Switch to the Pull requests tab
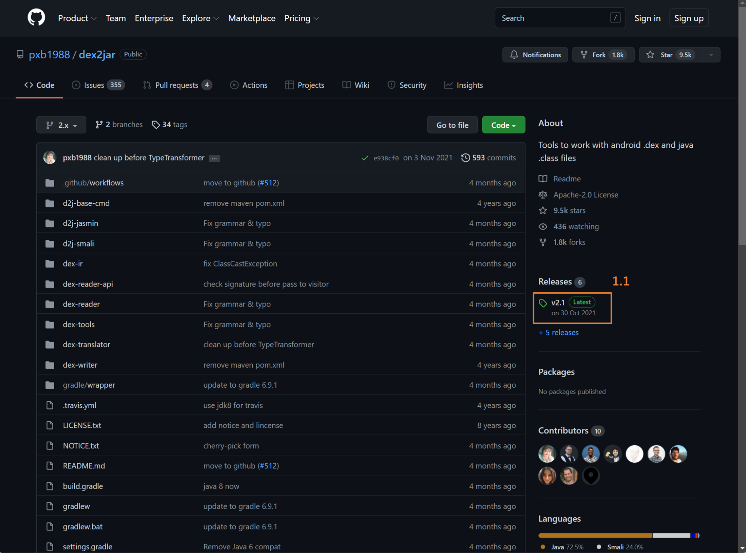 (x=177, y=85)
